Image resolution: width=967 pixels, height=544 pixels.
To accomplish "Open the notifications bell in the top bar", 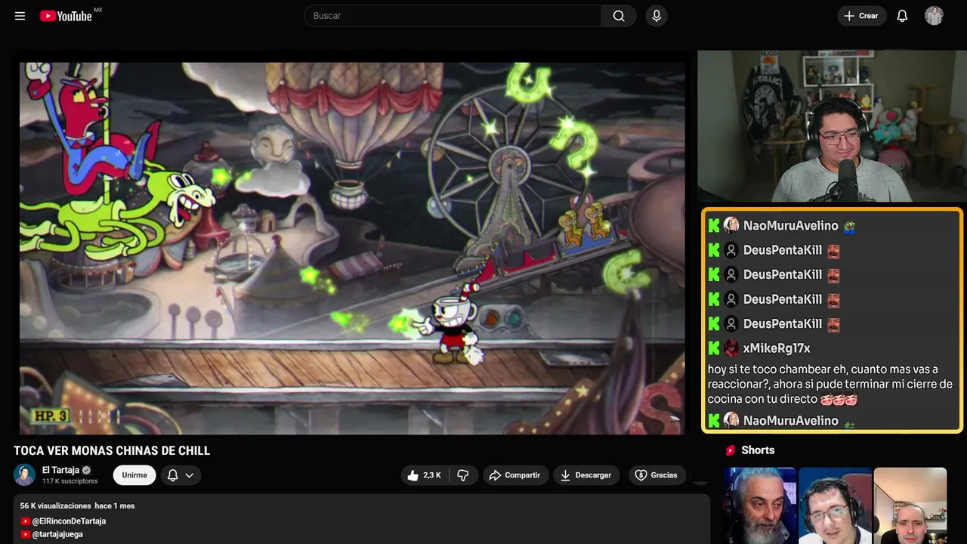I will (x=902, y=16).
